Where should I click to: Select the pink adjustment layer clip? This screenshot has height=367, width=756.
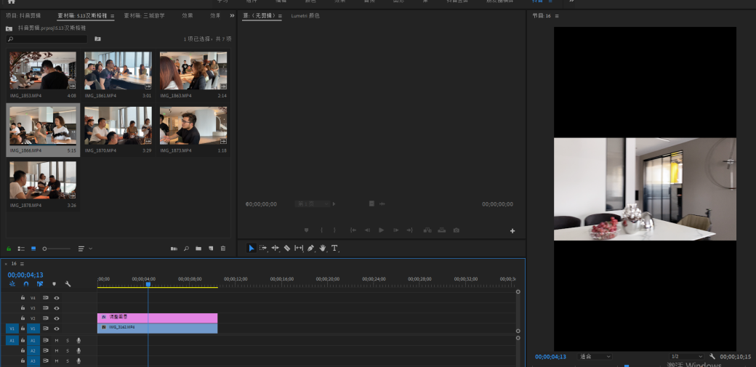point(157,318)
